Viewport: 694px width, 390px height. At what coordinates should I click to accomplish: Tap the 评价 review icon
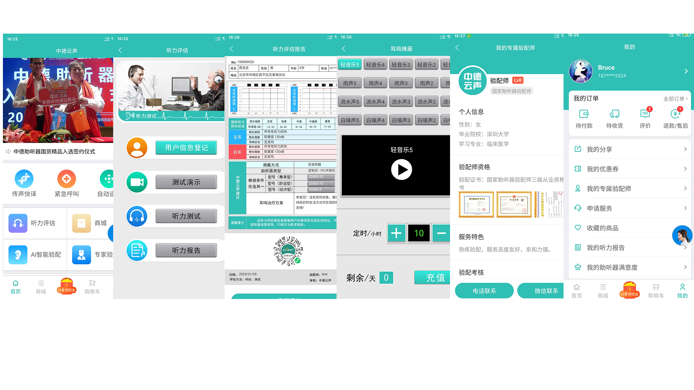point(645,114)
